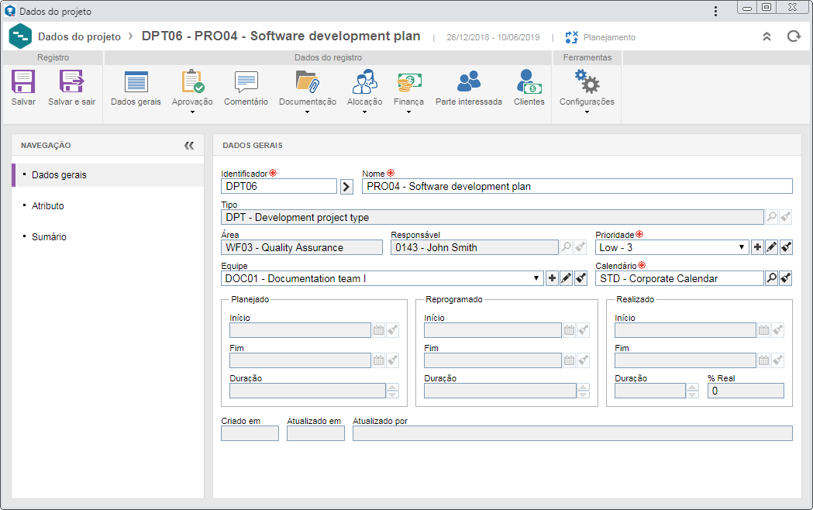
Task: Select Dados gerais in navigation panel
Action: click(x=108, y=175)
